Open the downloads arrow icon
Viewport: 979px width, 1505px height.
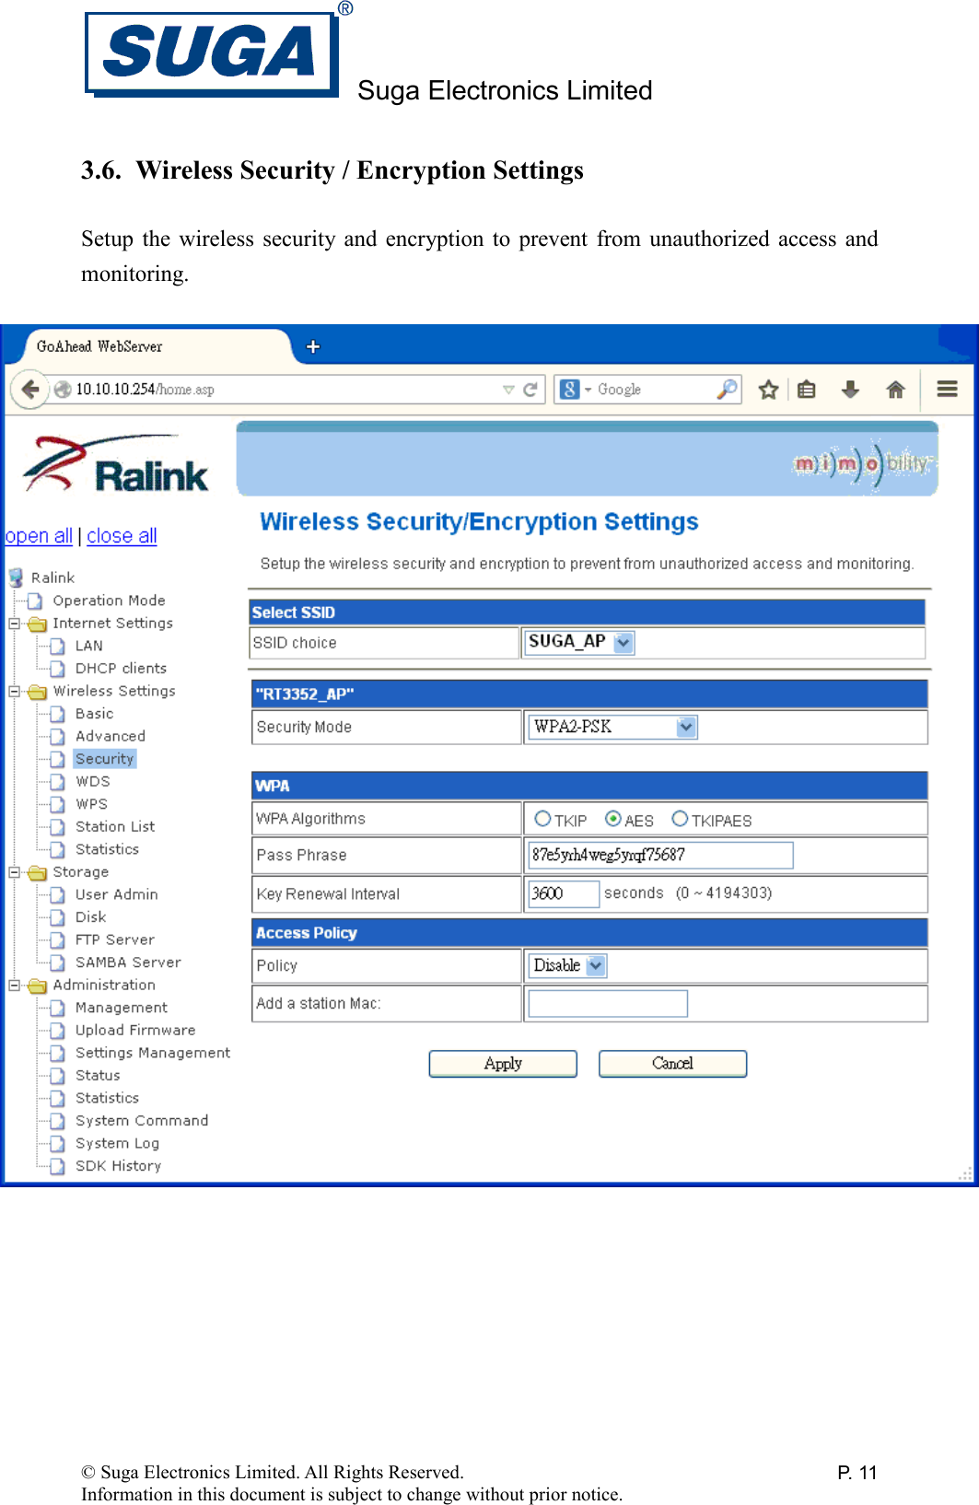coord(850,390)
